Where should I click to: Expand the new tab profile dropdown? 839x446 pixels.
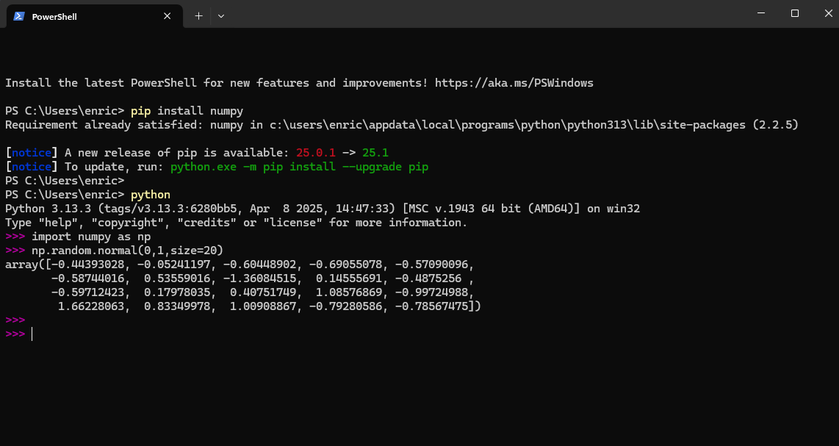221,16
